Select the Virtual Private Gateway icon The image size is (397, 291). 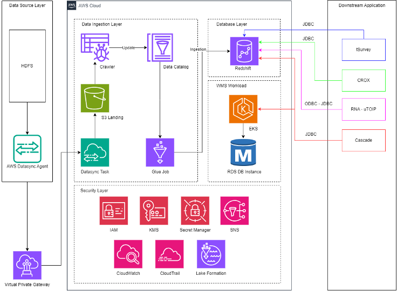tap(28, 265)
